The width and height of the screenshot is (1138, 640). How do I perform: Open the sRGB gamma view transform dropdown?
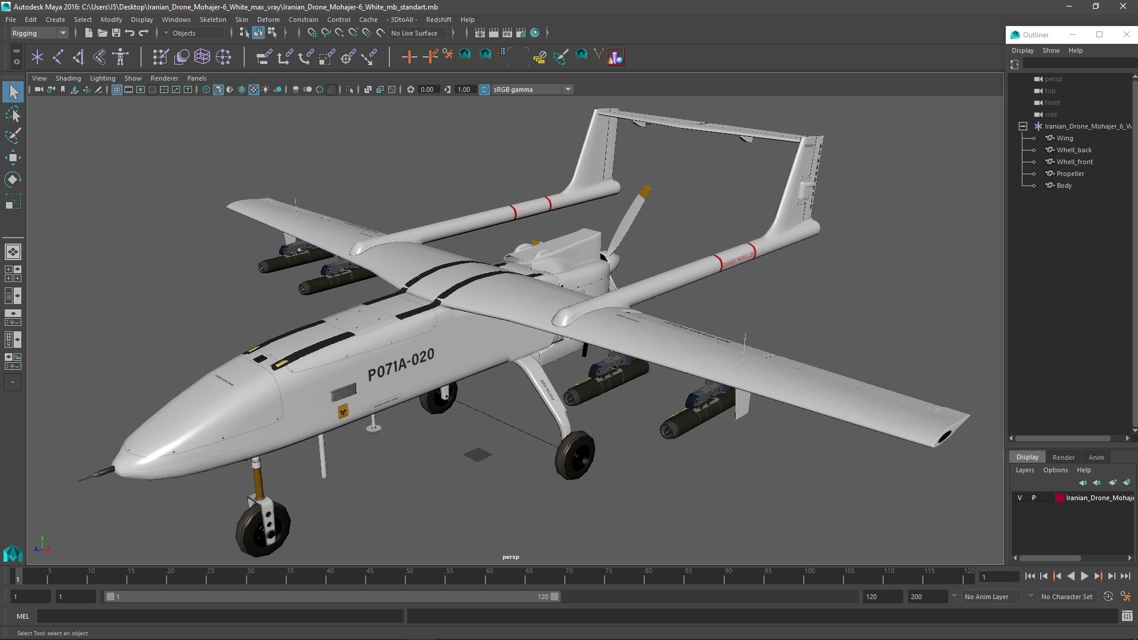(532, 89)
